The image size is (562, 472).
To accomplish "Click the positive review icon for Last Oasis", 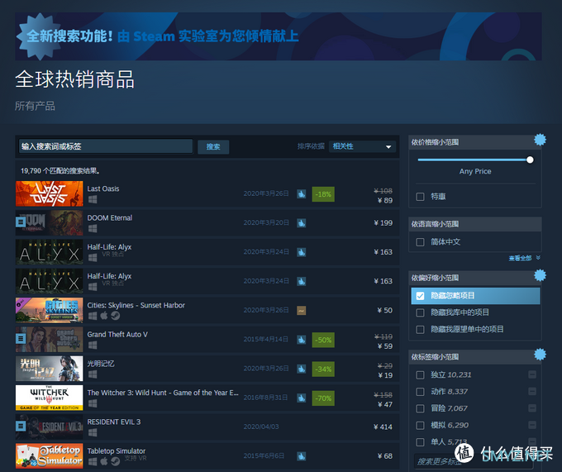I will (302, 194).
